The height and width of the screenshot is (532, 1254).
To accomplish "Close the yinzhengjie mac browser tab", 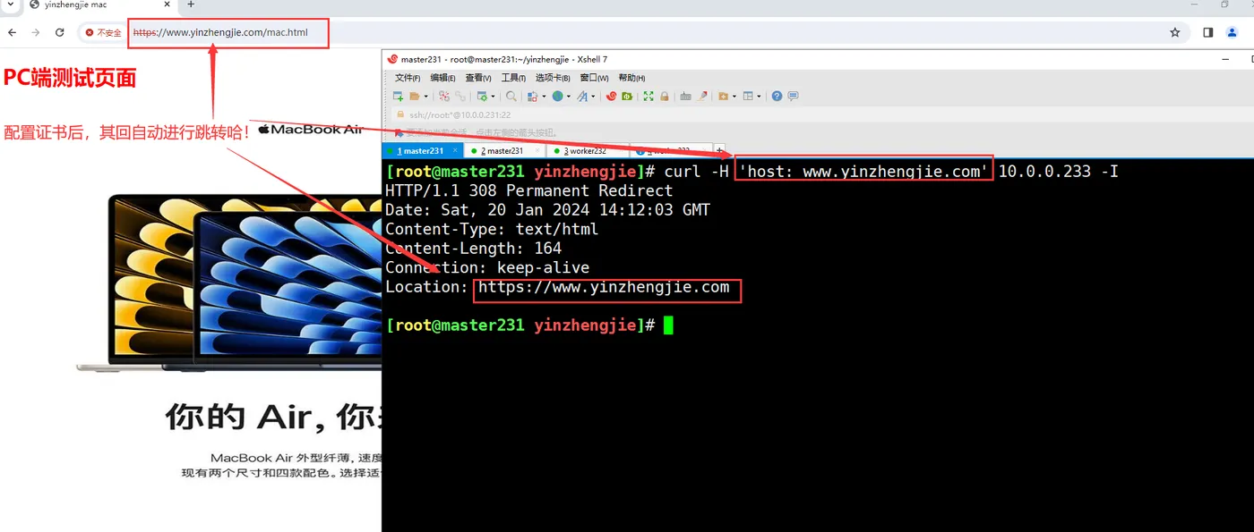I will tap(168, 4).
